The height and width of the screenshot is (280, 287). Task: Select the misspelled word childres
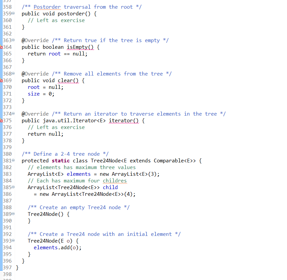click(x=114, y=180)
